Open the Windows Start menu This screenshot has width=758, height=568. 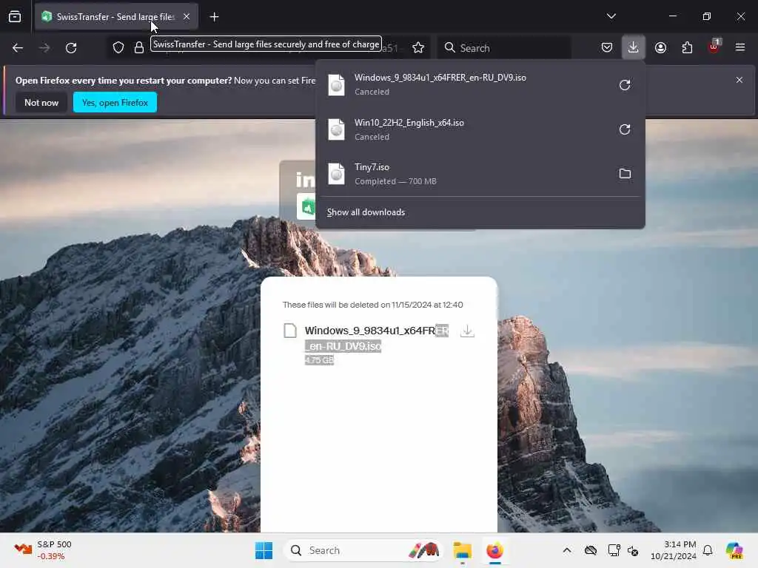(264, 550)
